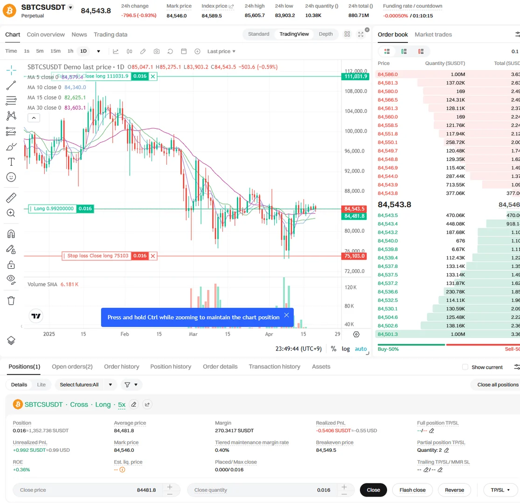Toggle log scale on chart
Screen dimensions: 520x504
pos(346,349)
